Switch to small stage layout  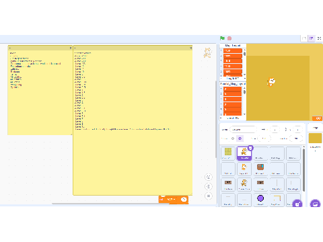click(304, 38)
